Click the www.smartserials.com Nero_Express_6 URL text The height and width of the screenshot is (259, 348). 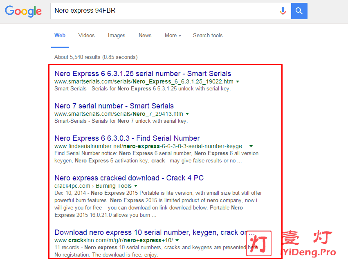click(144, 81)
